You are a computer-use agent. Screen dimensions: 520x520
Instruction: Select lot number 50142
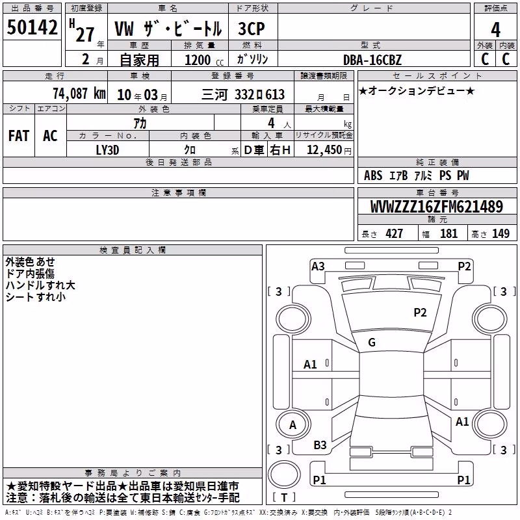(32, 27)
